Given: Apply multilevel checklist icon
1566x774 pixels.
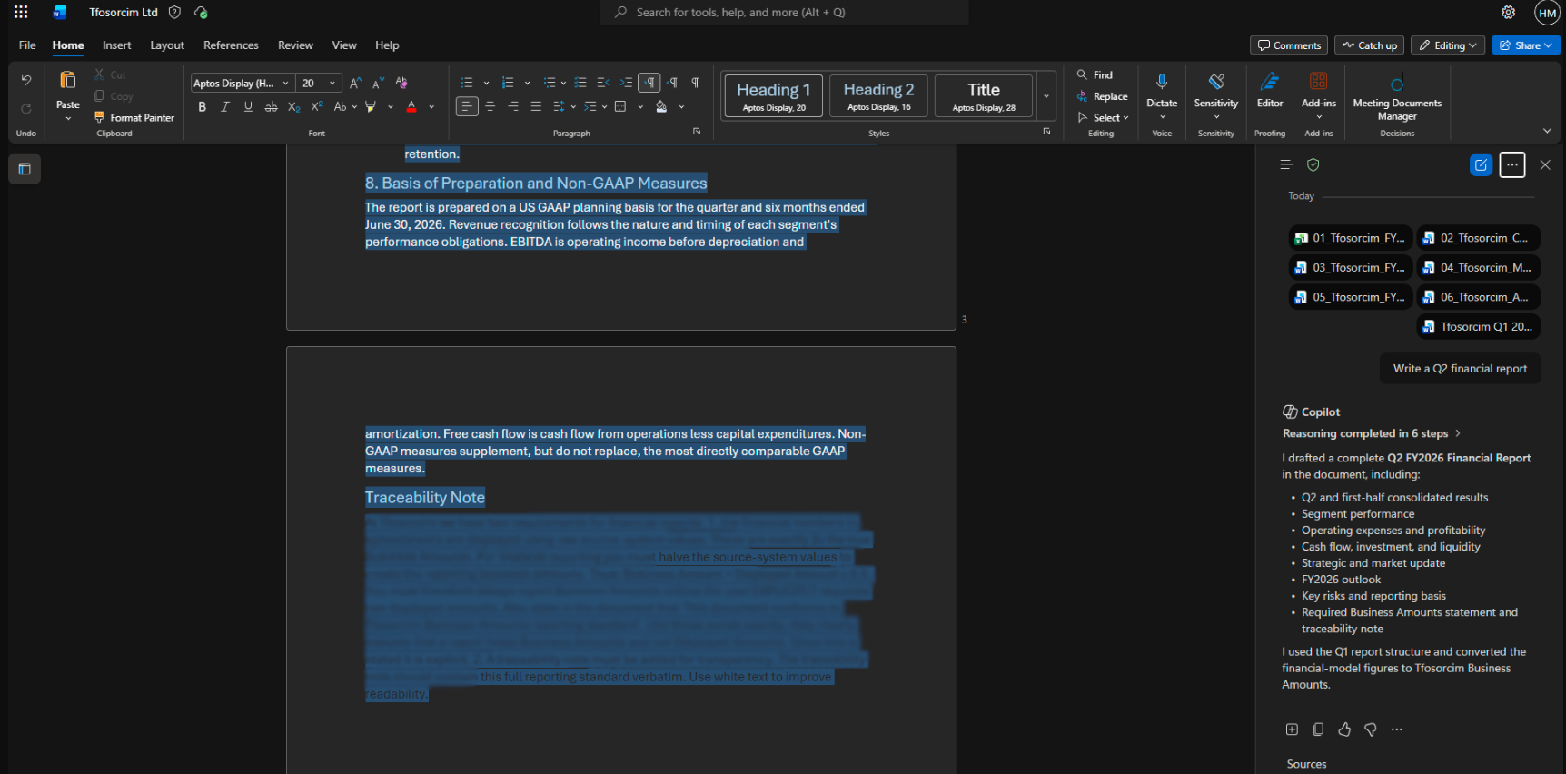Looking at the screenshot, I should tap(580, 83).
